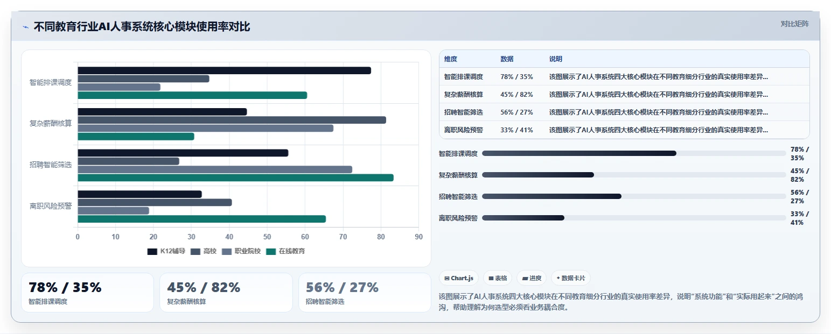Image resolution: width=831 pixels, height=334 pixels.
Task: Toggle the 职业院校 legend swatch
Action: (227, 251)
